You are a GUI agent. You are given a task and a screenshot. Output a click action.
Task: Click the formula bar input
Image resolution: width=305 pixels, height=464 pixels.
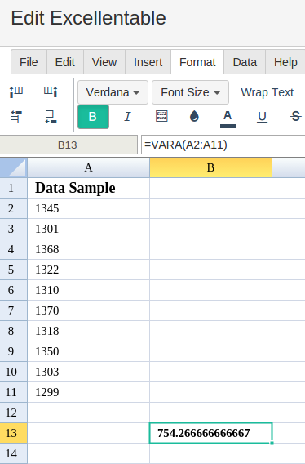(223, 145)
